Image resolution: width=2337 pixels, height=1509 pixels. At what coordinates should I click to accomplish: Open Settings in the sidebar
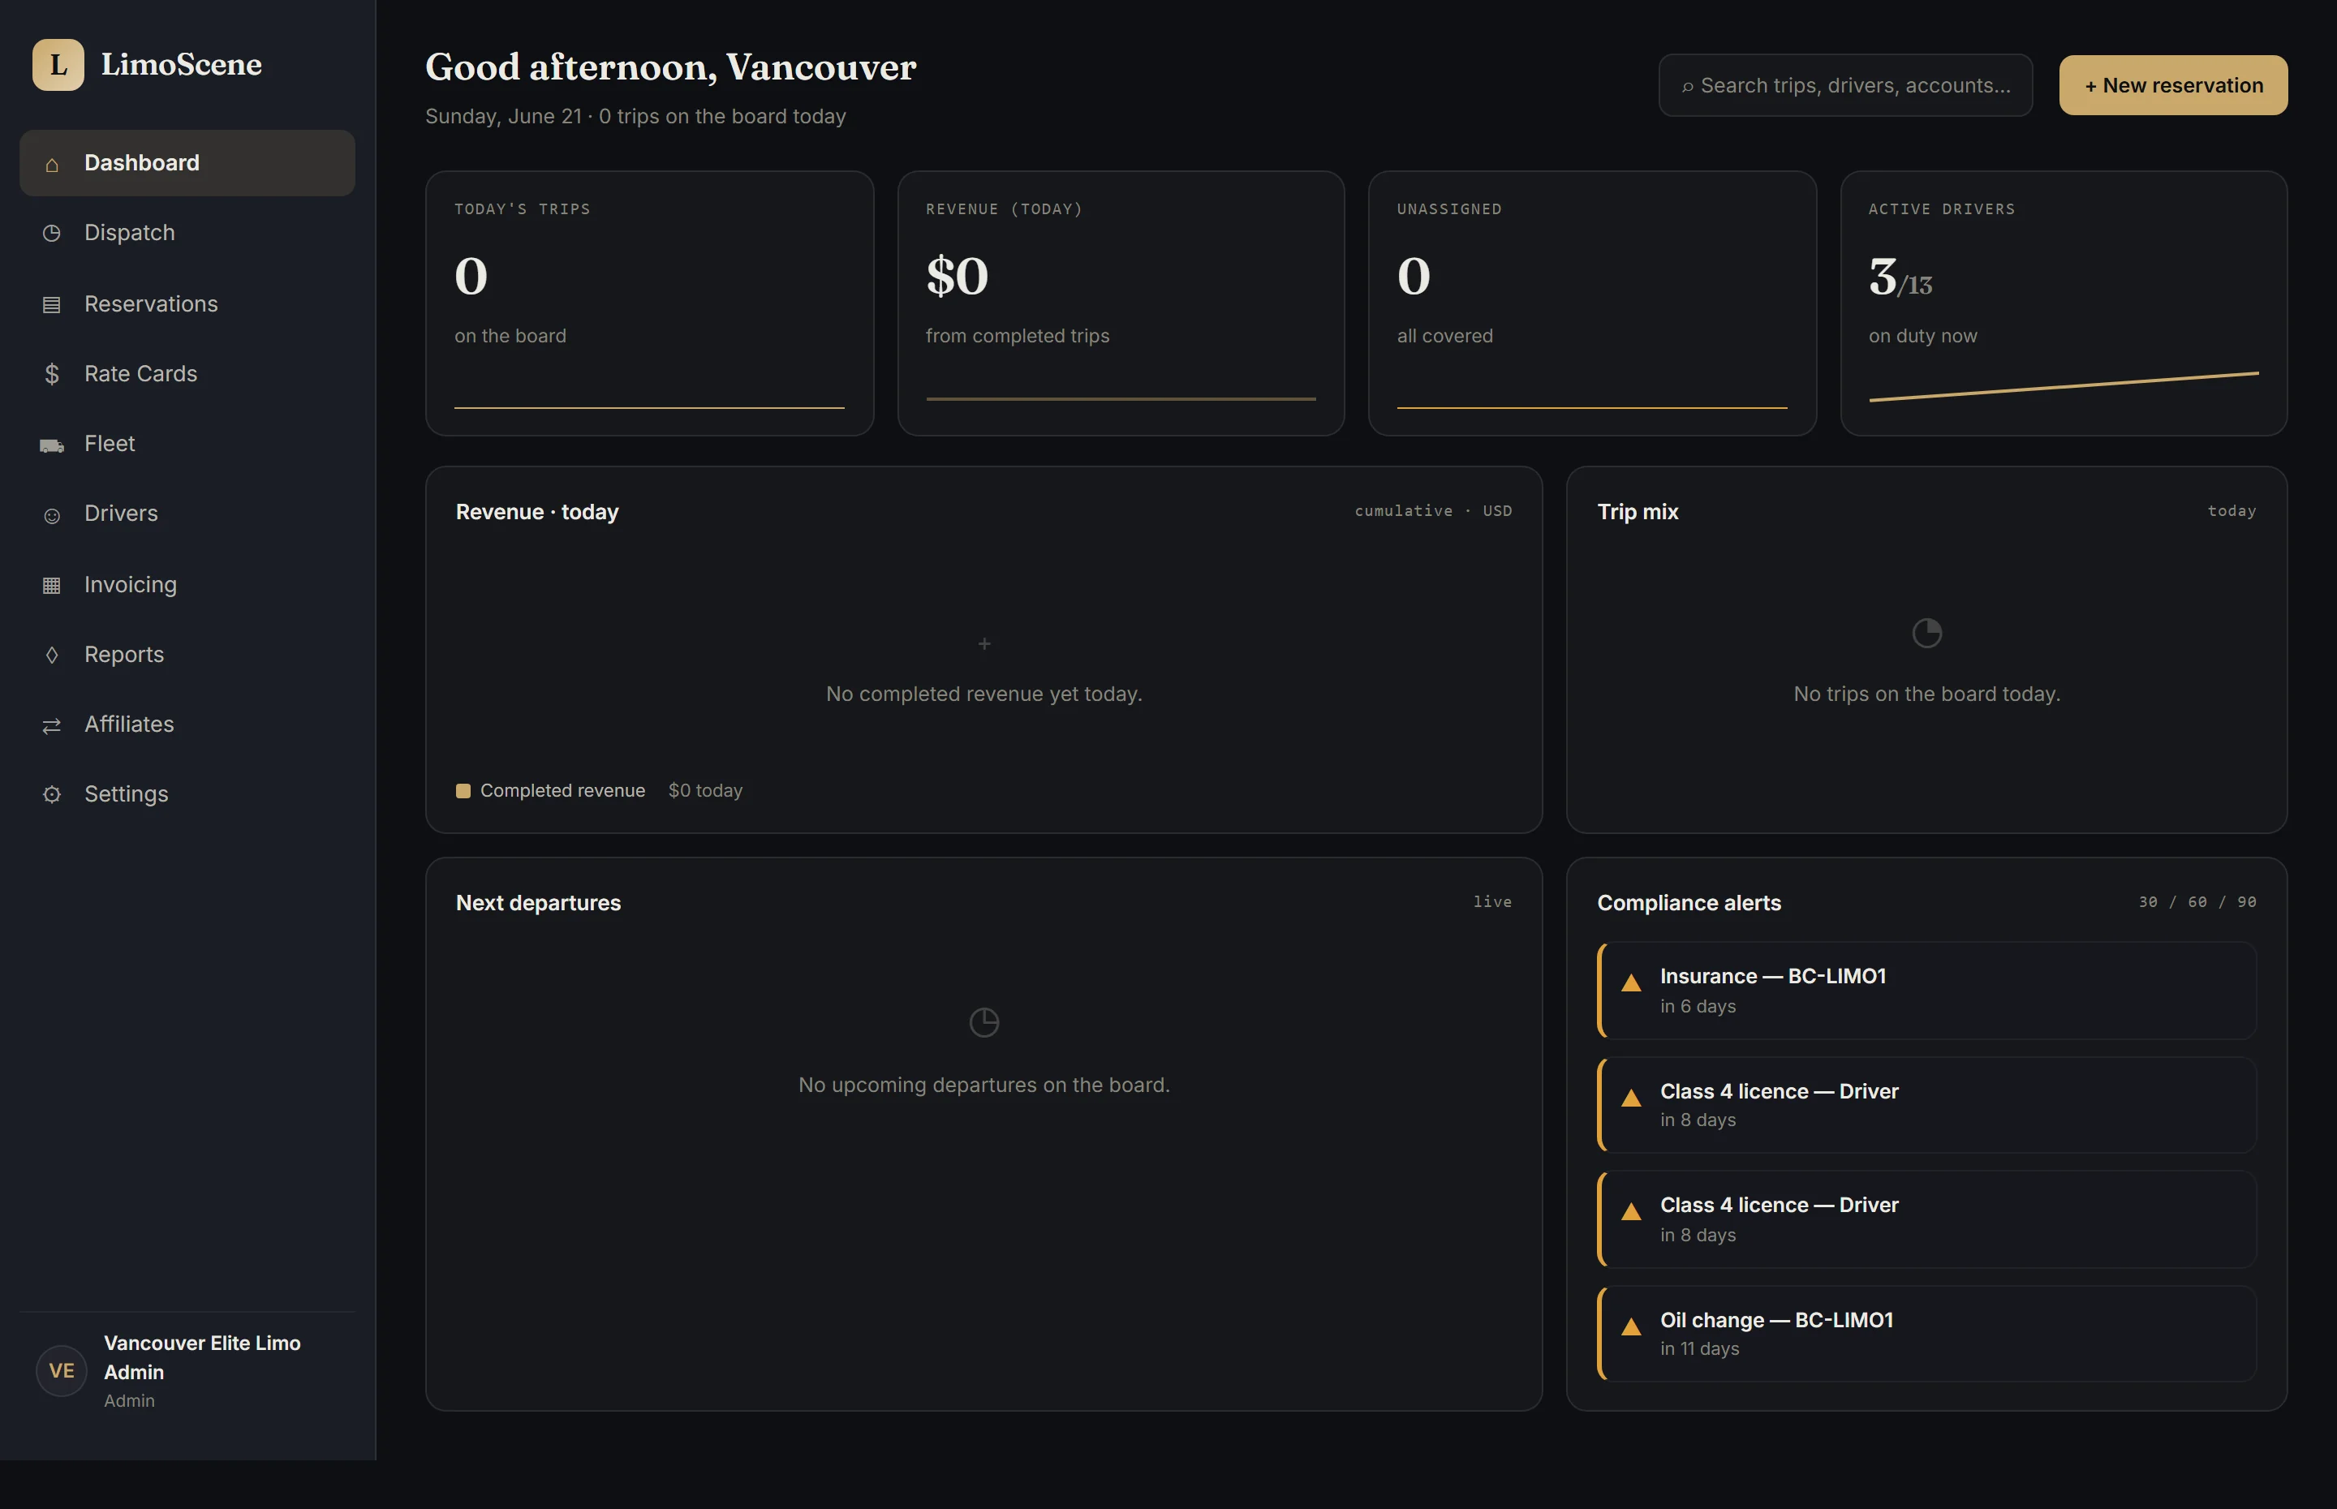[187, 793]
